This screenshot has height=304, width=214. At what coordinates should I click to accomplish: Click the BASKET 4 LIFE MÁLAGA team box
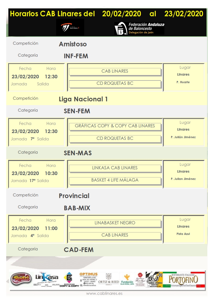point(115,180)
